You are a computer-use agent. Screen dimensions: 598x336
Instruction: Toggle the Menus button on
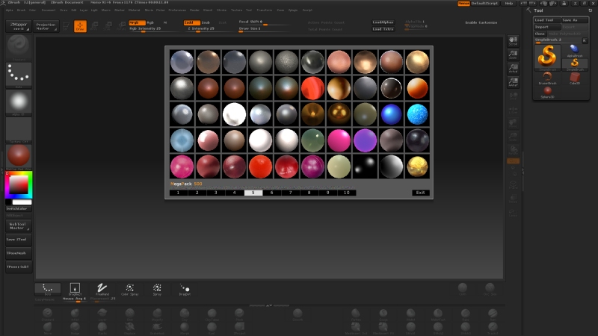coord(464,4)
